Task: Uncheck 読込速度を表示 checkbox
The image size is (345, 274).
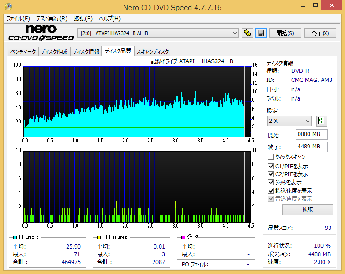Action: [271, 191]
